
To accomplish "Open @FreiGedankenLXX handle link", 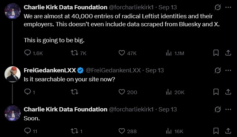I will pyautogui.click(x=114, y=70).
